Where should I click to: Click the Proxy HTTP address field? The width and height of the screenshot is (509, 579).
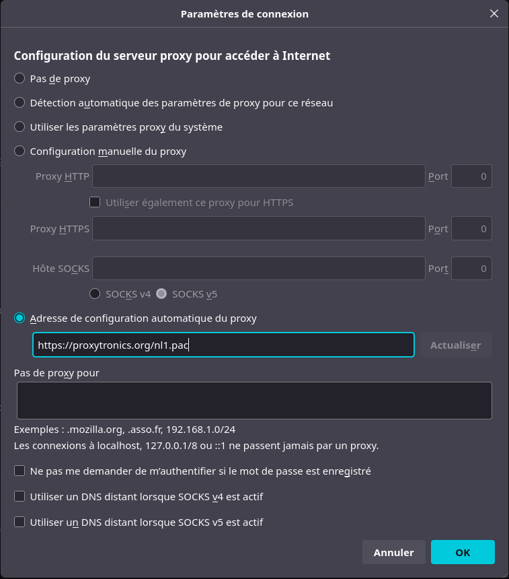coord(259,176)
